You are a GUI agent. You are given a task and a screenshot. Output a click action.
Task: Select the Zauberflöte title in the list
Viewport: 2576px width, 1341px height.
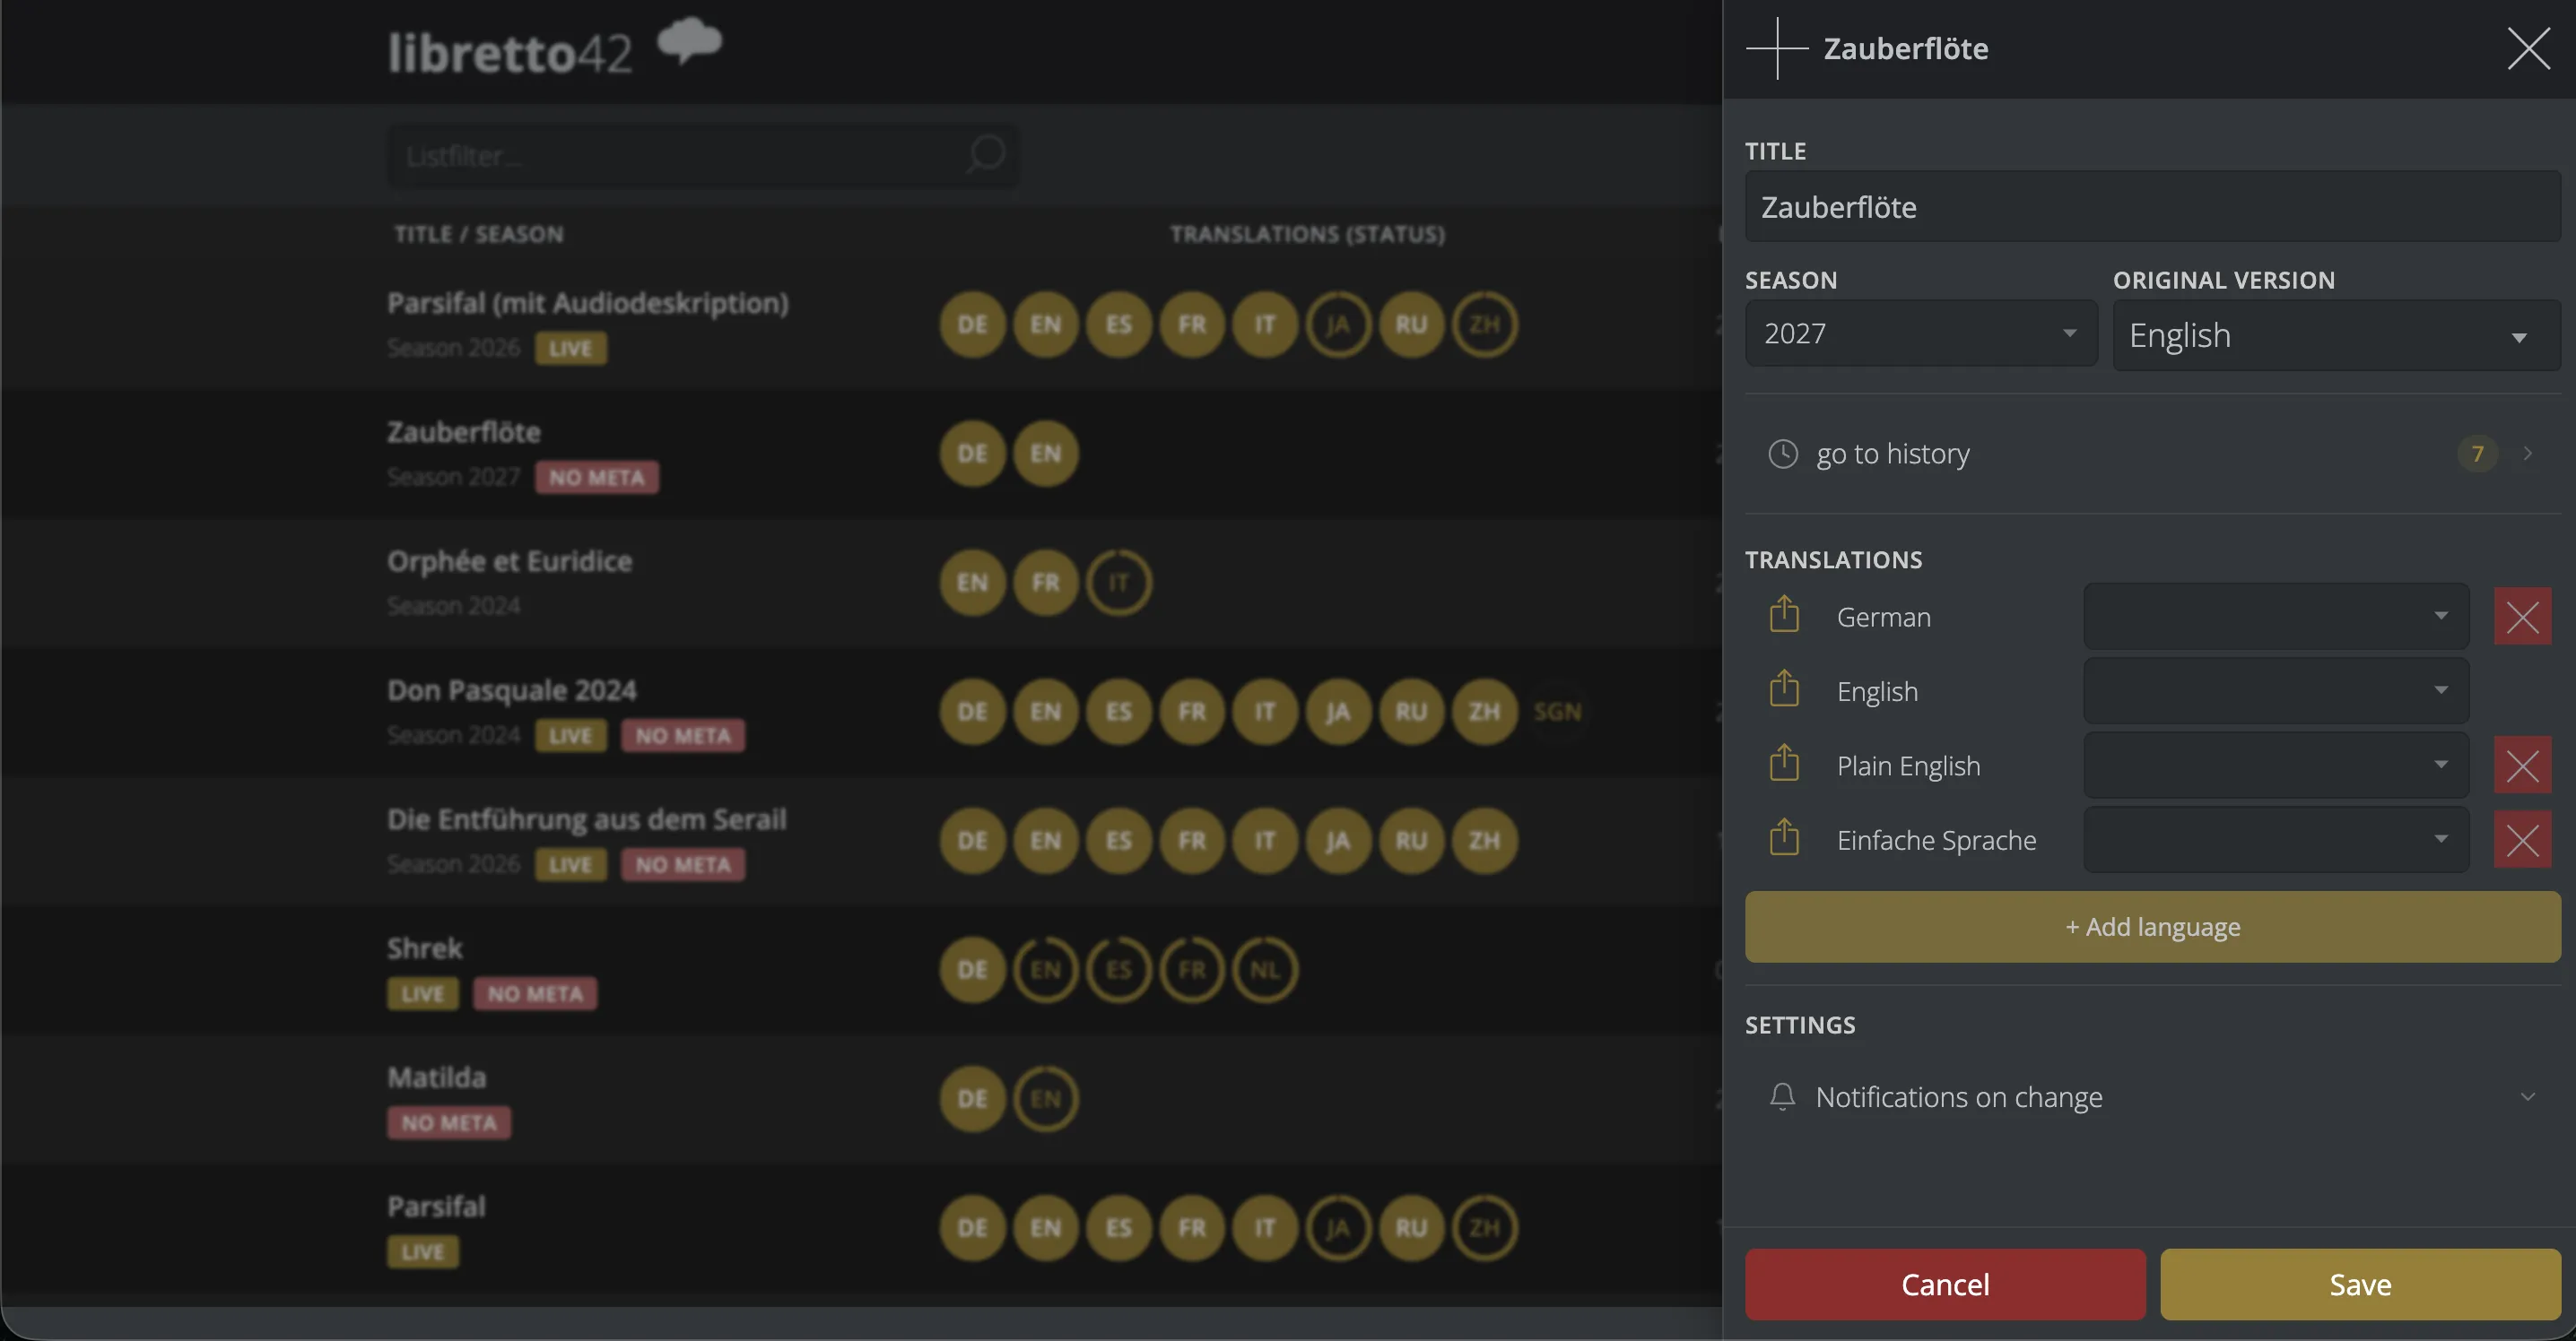click(x=464, y=432)
